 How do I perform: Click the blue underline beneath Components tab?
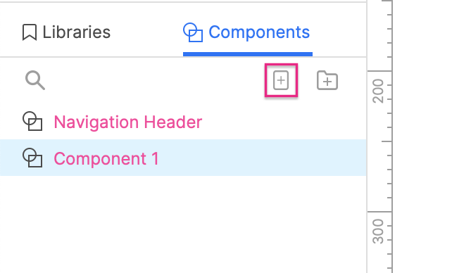click(x=248, y=54)
